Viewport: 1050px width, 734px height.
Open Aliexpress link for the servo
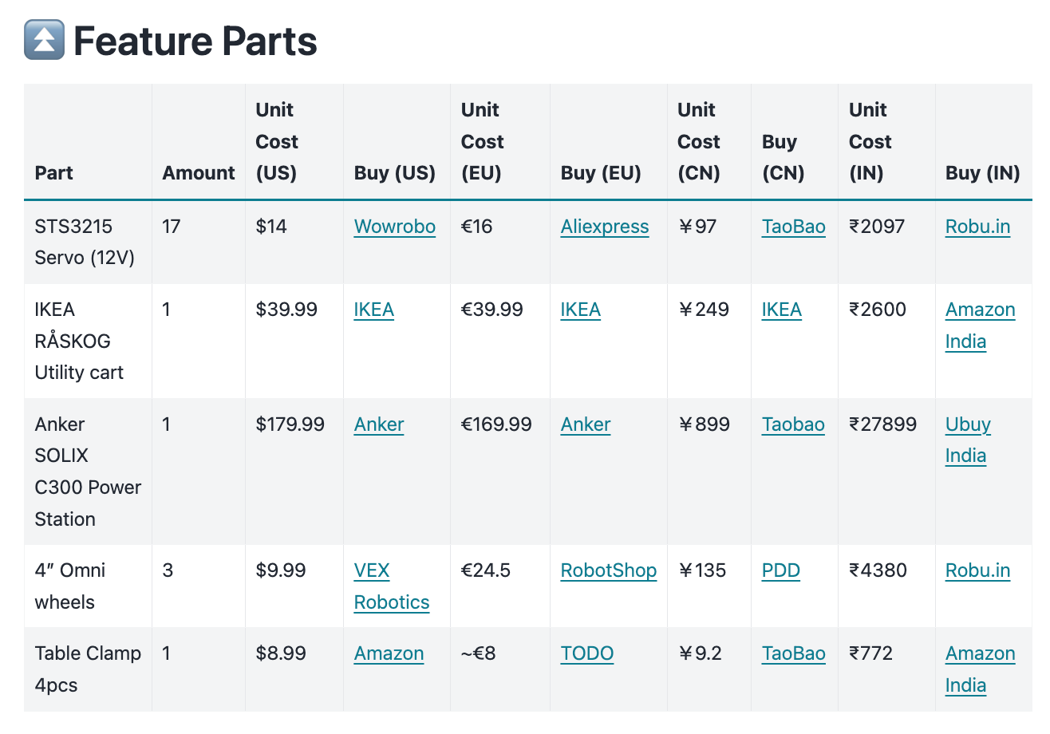coord(604,227)
